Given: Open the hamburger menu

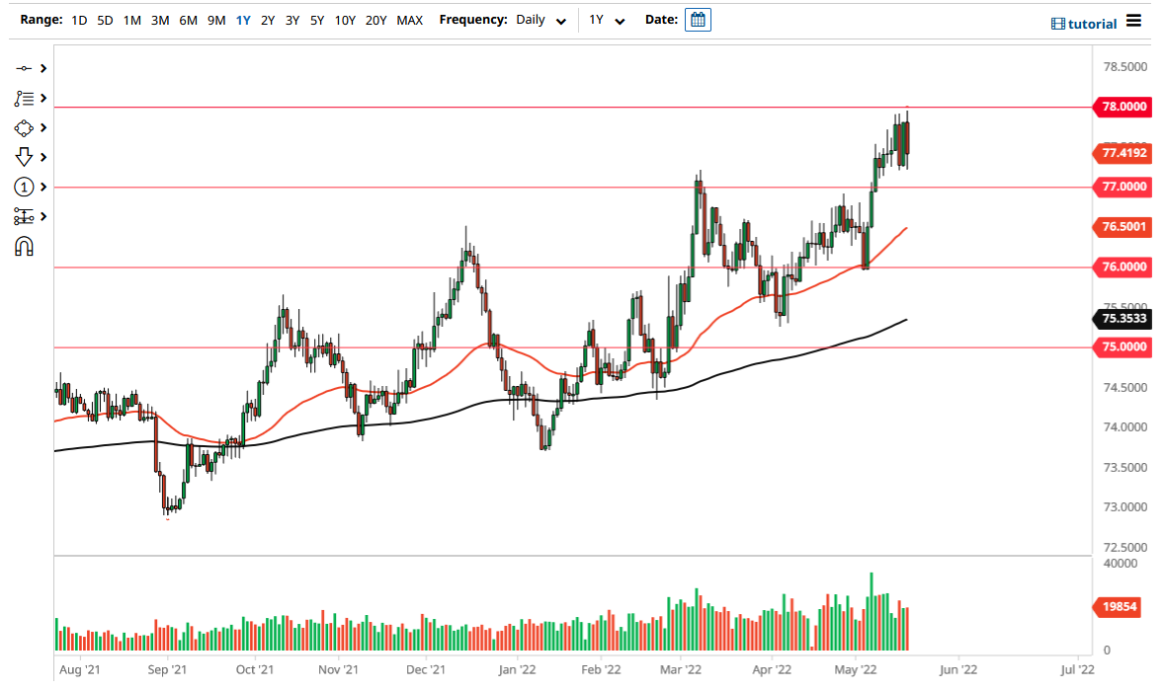Looking at the screenshot, I should 1134,21.
